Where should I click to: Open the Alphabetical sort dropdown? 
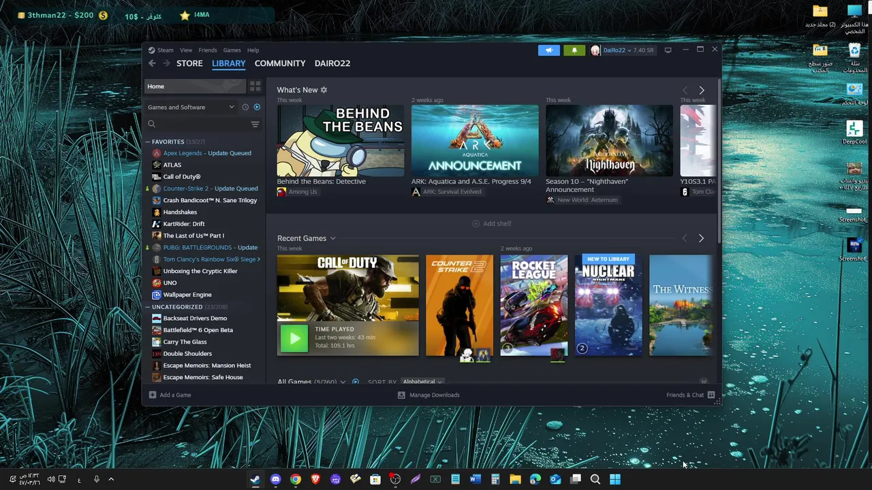click(422, 382)
